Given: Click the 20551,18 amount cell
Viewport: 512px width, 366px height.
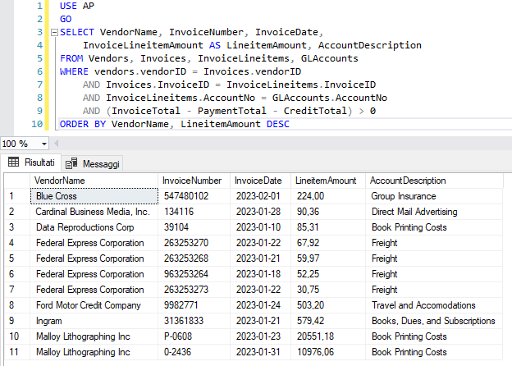Looking at the screenshot, I should point(328,336).
